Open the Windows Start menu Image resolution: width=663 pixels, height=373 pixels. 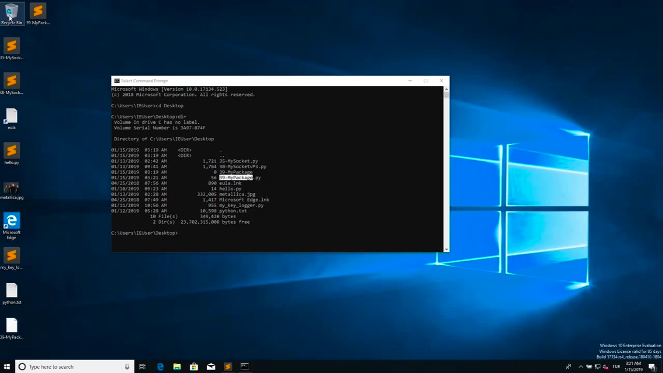[7, 367]
